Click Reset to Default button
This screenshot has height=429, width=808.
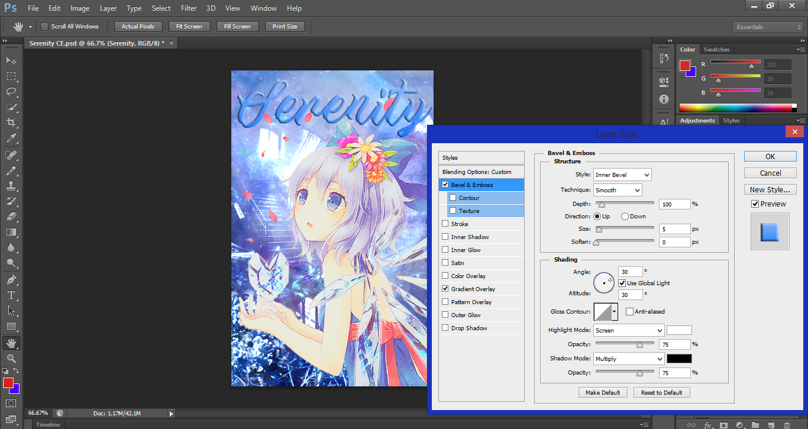coord(662,392)
